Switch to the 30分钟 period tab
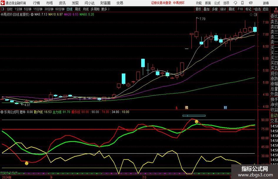 [49, 9]
